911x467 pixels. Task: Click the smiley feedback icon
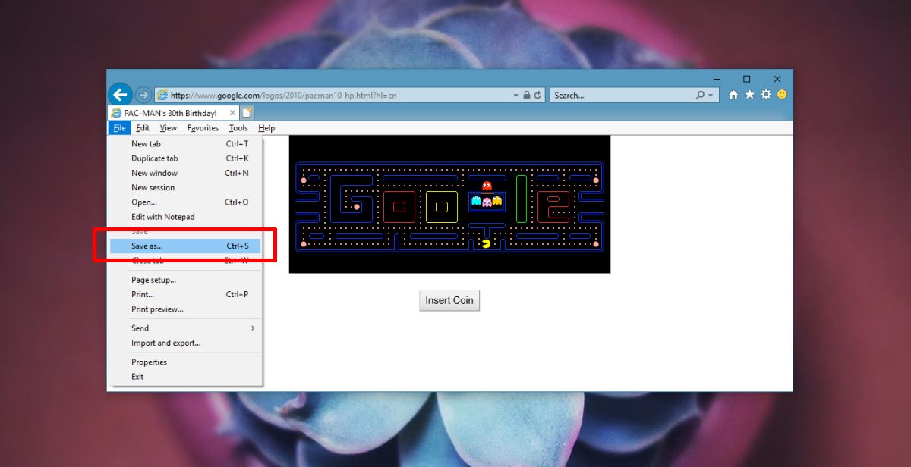click(x=781, y=95)
